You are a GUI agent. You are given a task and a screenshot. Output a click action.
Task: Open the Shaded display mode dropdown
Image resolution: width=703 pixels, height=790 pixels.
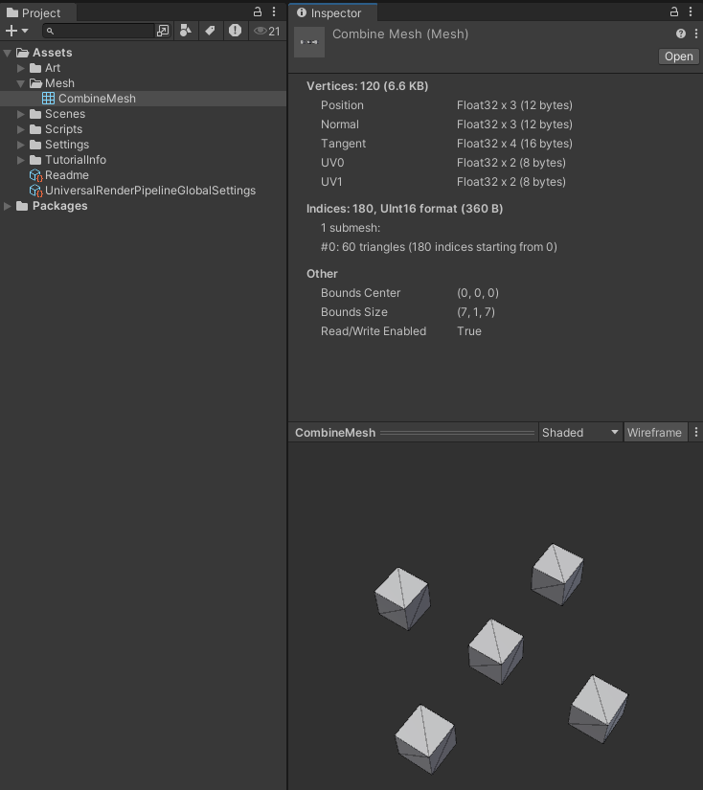coord(579,433)
